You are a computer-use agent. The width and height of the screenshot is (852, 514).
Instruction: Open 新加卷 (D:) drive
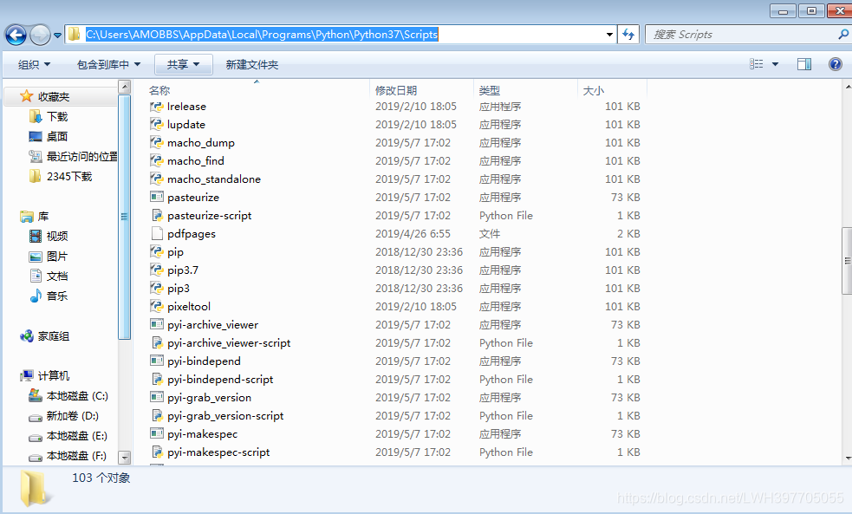click(x=72, y=416)
